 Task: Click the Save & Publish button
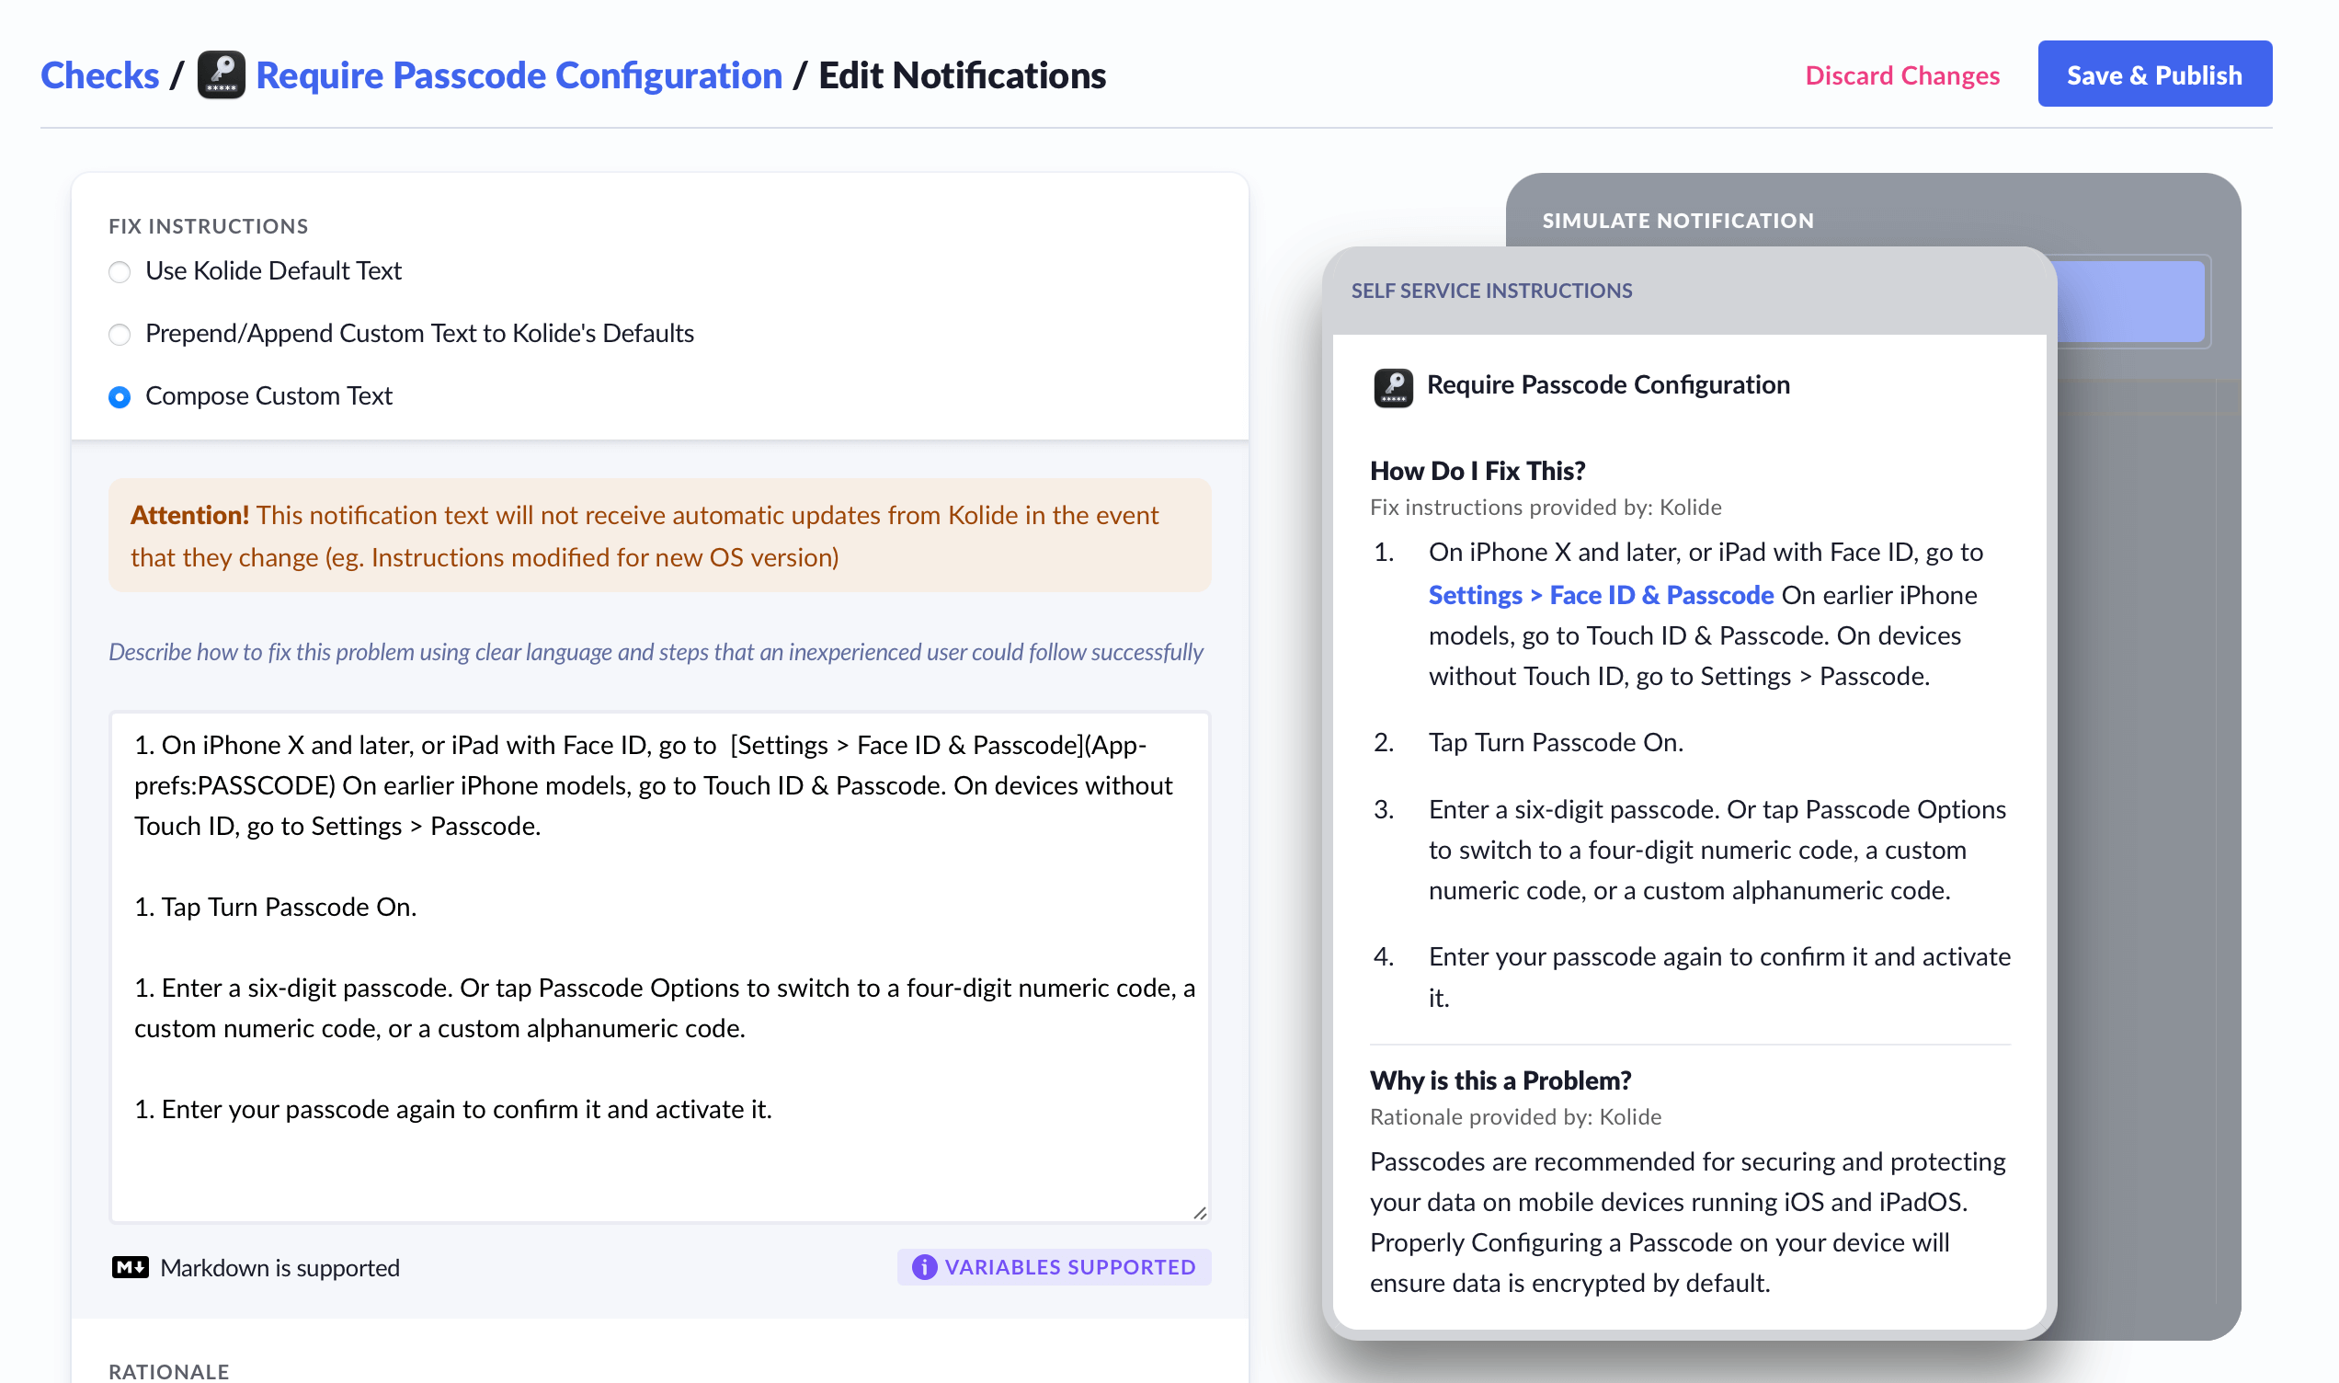tap(2154, 74)
